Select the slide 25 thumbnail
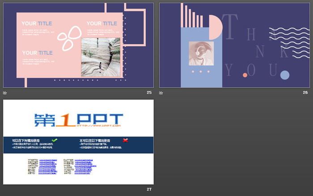This screenshot has height=196, width=313. 78,45
